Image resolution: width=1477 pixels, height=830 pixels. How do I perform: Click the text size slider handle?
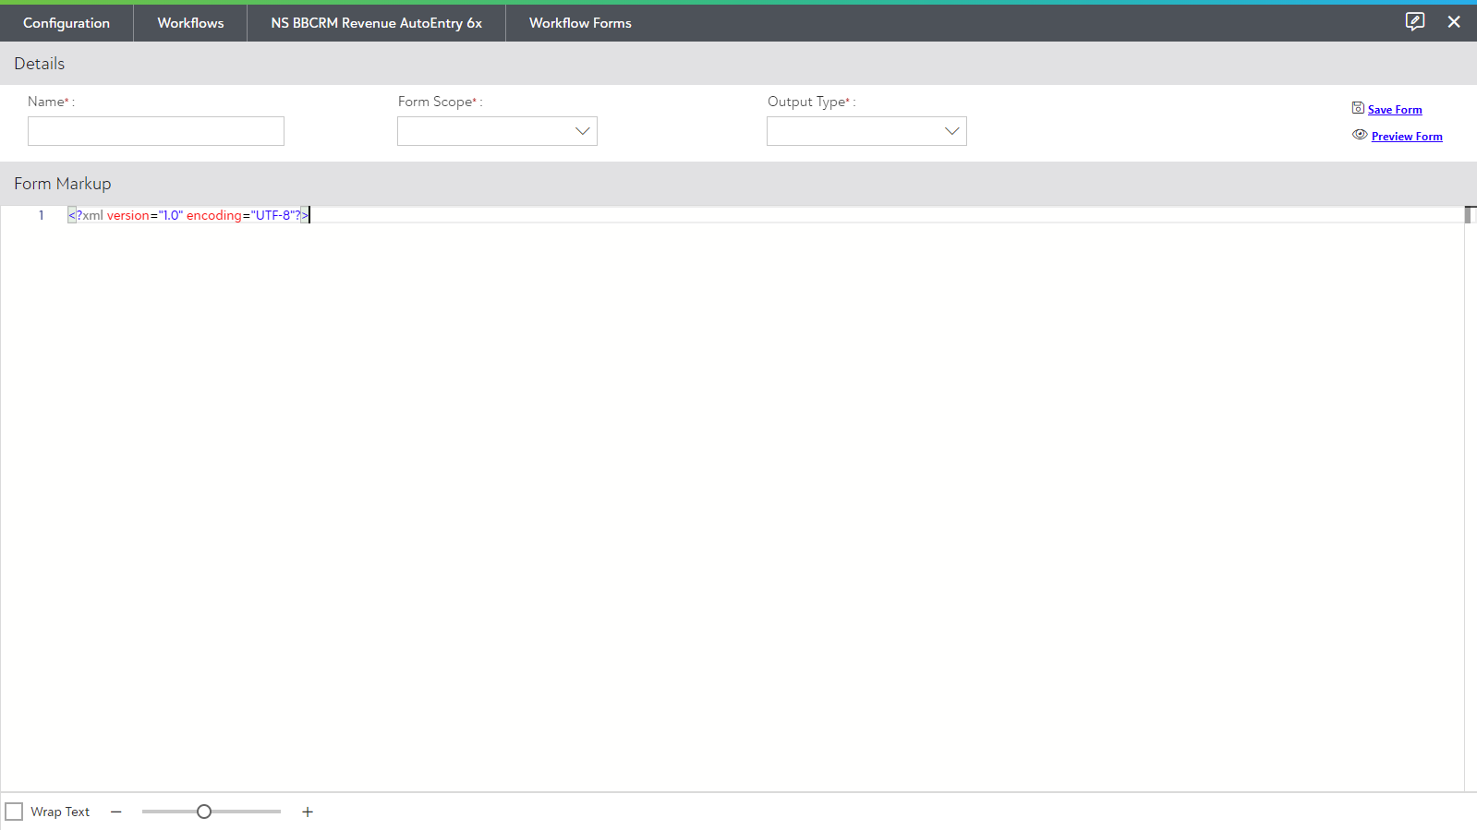tap(204, 812)
